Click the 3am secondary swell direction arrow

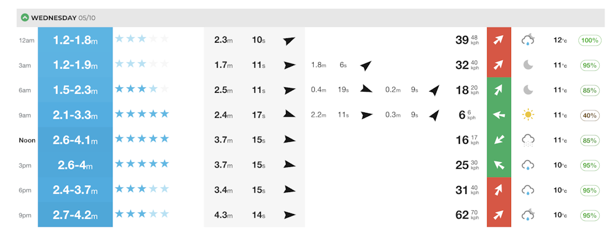tap(365, 65)
